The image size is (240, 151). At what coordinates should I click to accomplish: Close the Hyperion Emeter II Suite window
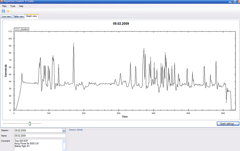point(238,1)
